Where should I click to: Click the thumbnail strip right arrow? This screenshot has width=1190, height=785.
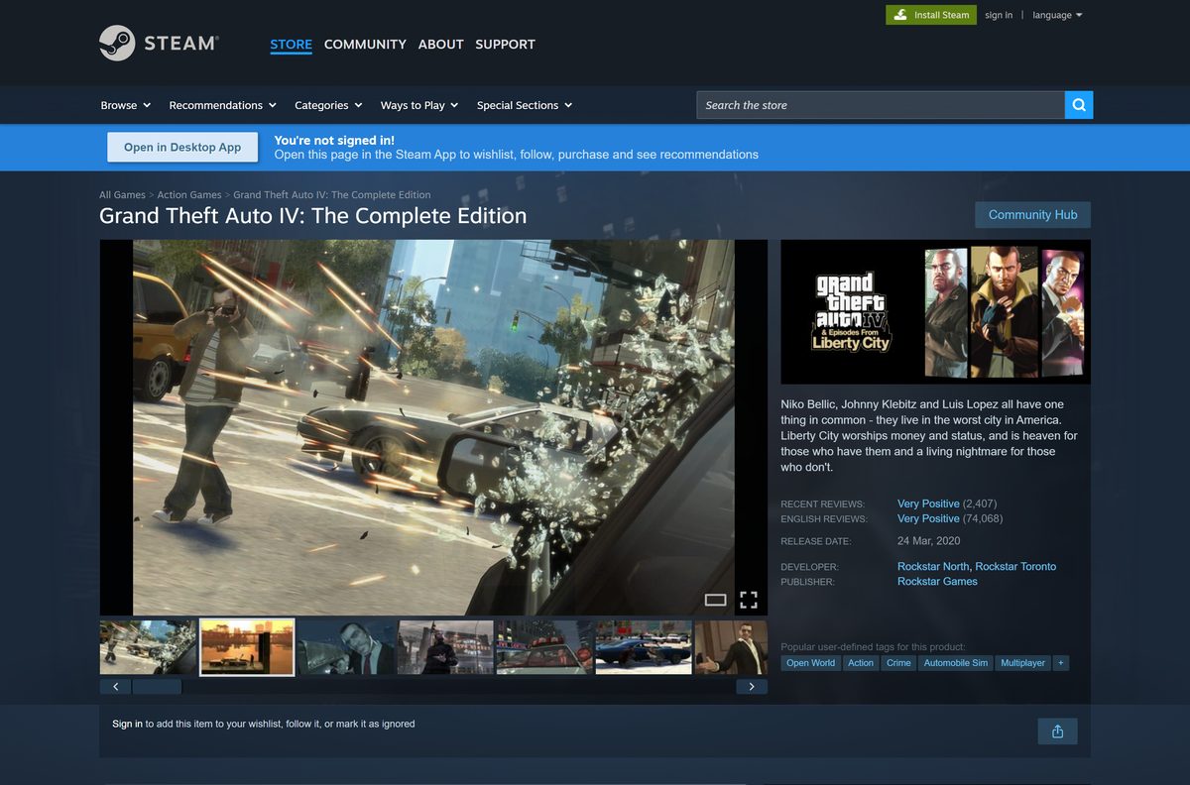point(752,686)
